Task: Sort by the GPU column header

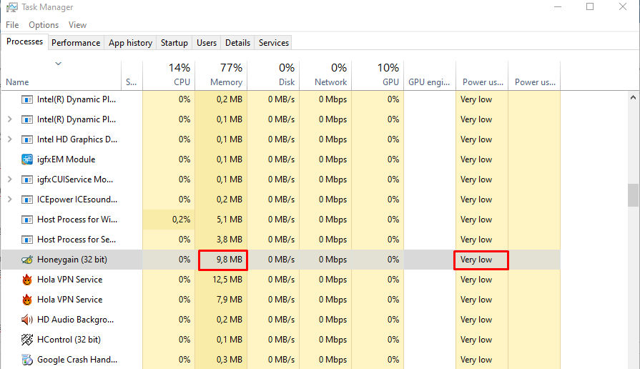Action: (378, 76)
